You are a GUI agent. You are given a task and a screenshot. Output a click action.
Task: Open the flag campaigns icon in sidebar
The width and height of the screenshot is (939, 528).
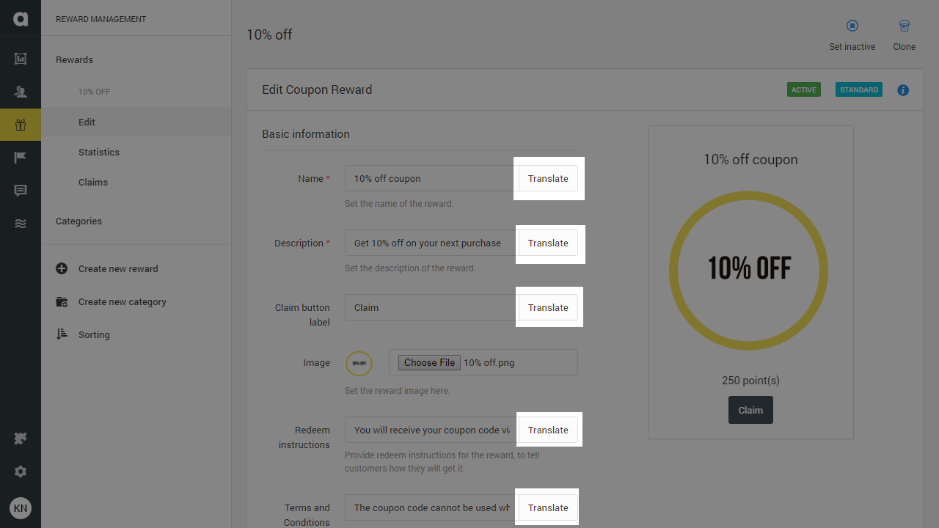click(21, 158)
